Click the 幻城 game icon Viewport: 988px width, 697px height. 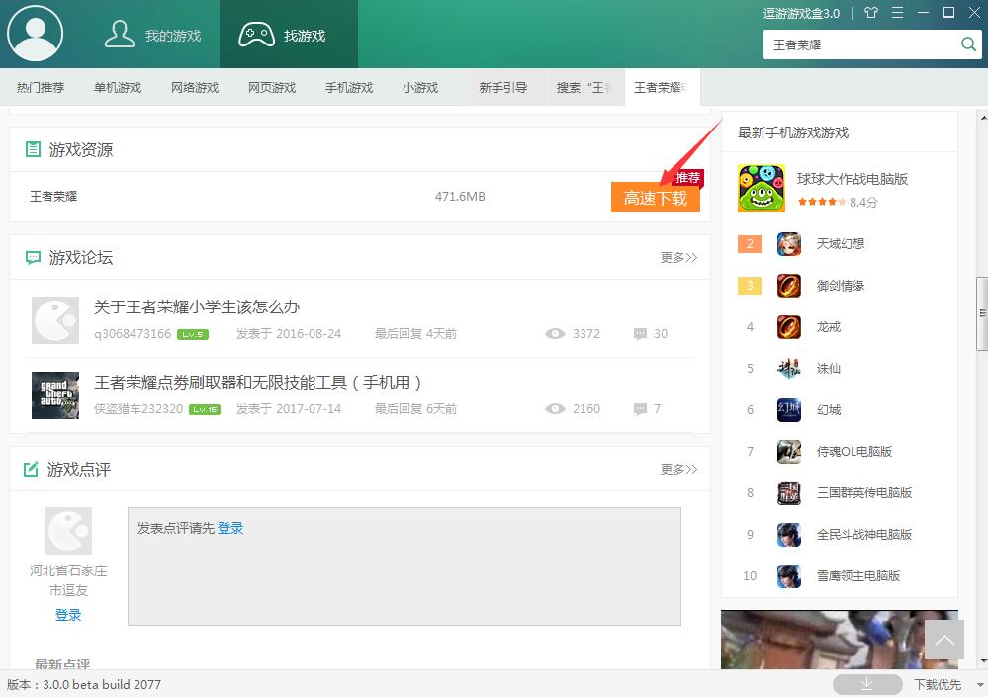click(x=789, y=410)
